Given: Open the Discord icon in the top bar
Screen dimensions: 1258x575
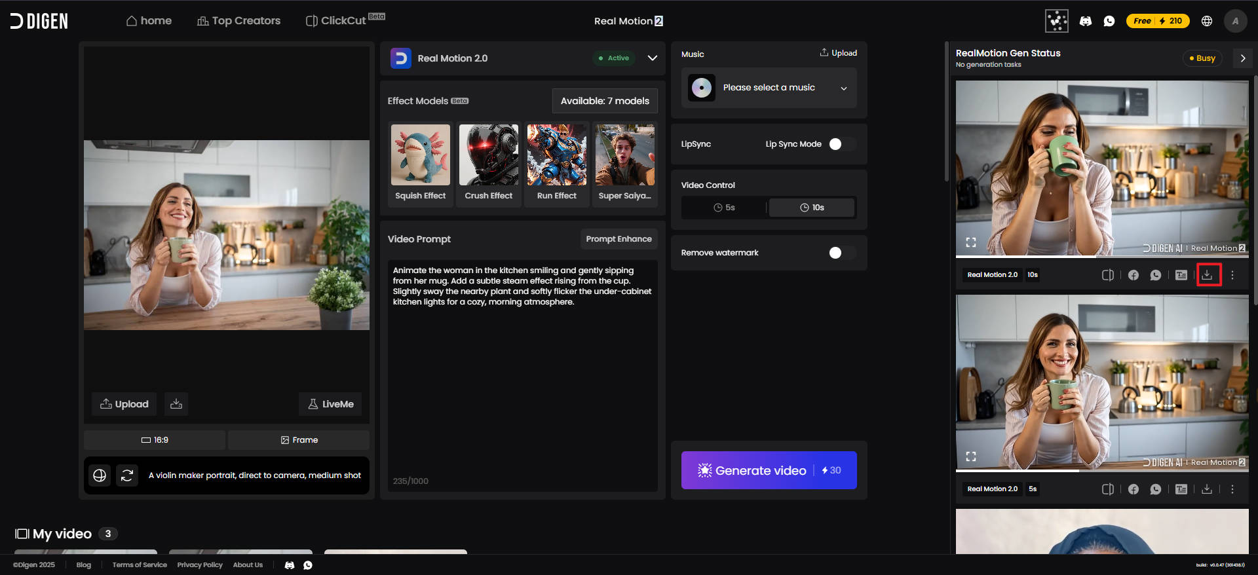Looking at the screenshot, I should pos(1086,21).
